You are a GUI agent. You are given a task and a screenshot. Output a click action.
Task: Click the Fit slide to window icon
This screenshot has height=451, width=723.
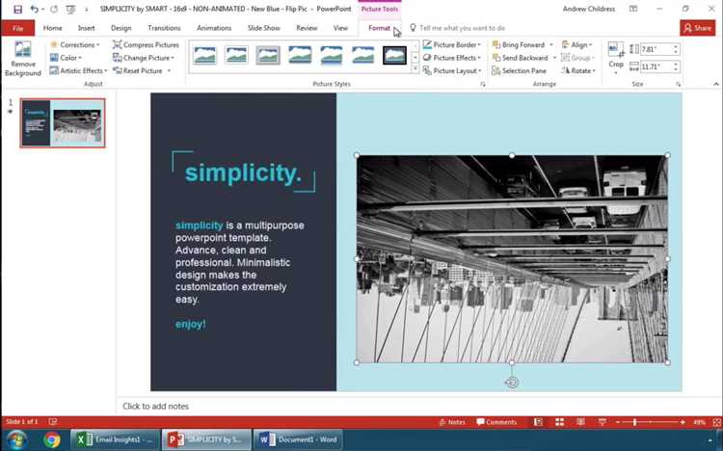tap(712, 422)
